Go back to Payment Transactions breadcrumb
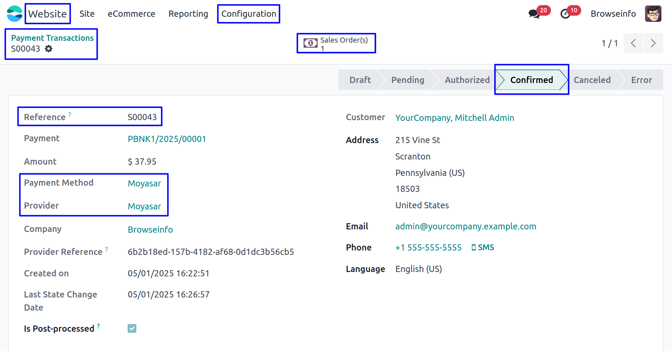This screenshot has width=672, height=351. 53,38
